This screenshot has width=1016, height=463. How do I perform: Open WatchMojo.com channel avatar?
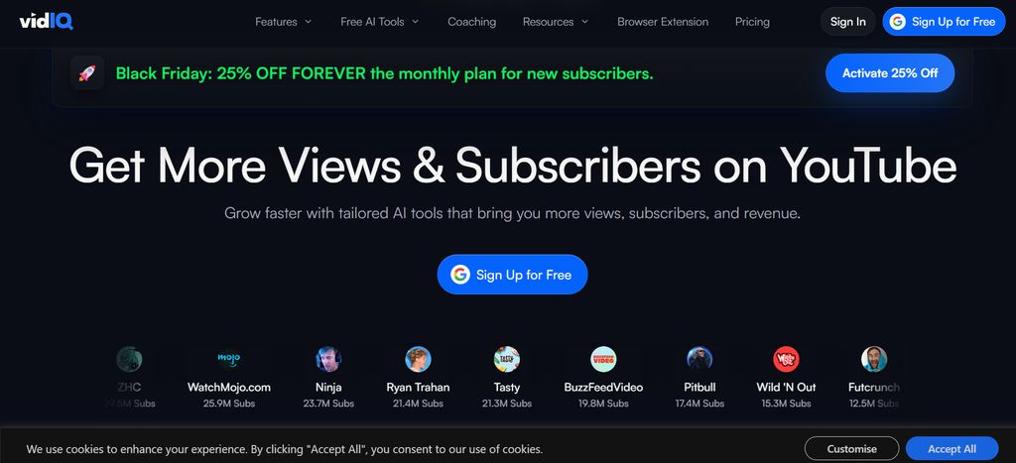[x=229, y=359]
